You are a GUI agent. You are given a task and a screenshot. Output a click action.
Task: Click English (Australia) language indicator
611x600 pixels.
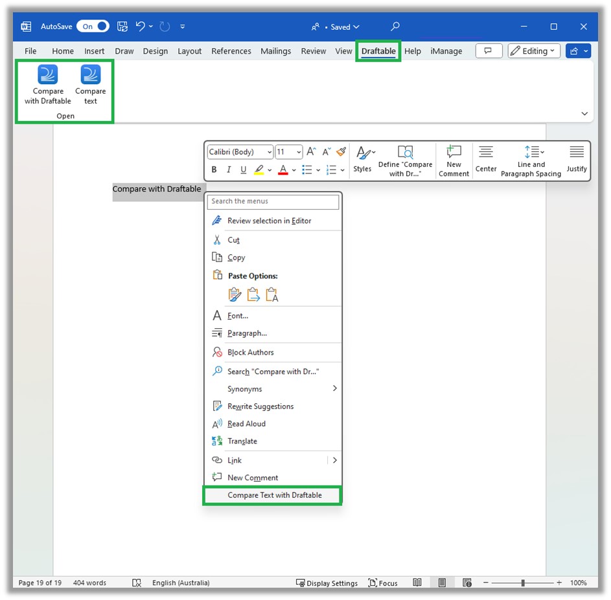point(181,583)
